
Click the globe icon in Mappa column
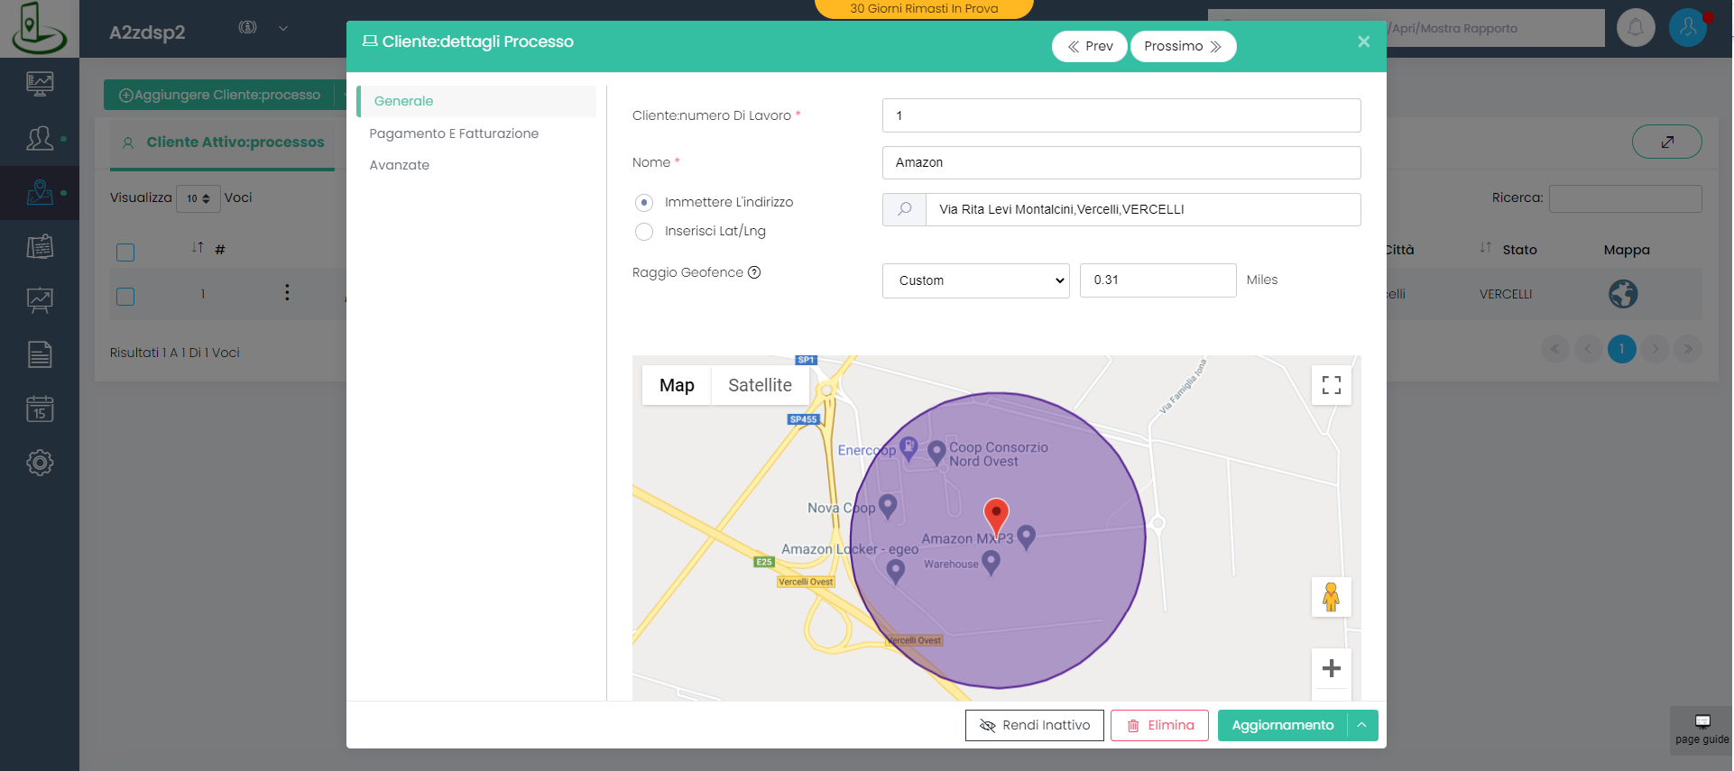[1622, 294]
